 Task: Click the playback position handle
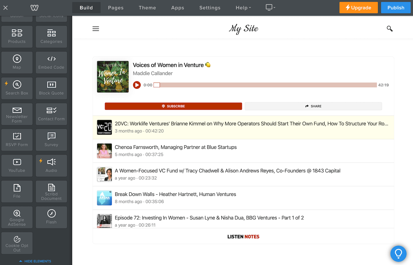pos(157,85)
